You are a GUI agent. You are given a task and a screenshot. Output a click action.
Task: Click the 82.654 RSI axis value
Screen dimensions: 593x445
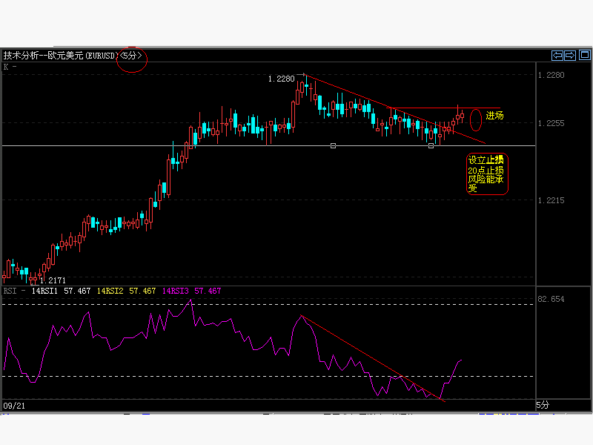[551, 300]
